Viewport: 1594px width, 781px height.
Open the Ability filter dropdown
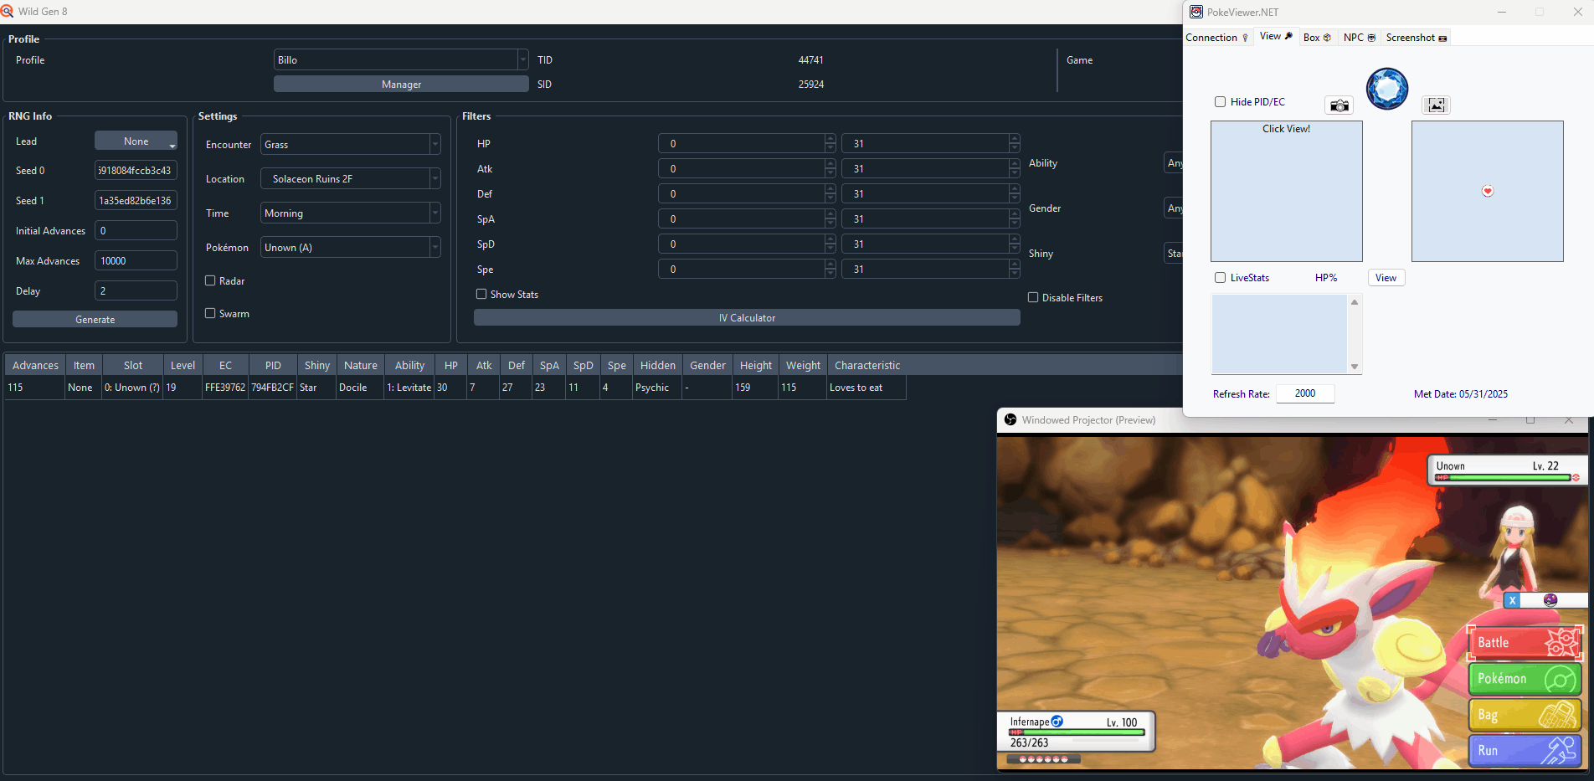click(1174, 163)
